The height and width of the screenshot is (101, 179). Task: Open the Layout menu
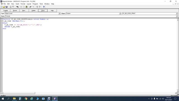pyautogui.click(x=29, y=4)
